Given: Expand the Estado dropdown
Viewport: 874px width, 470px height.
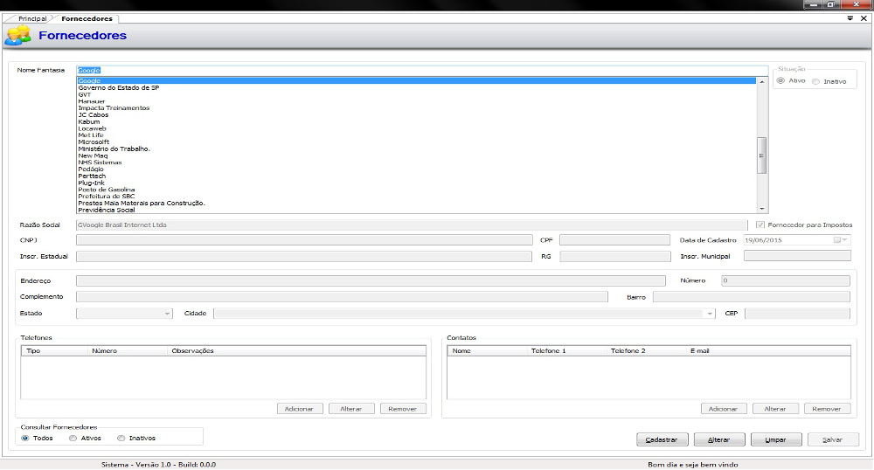Looking at the screenshot, I should click(167, 313).
